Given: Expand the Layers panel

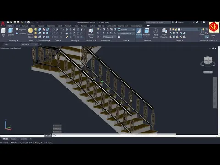Looking at the screenshot, I should 179,41.
